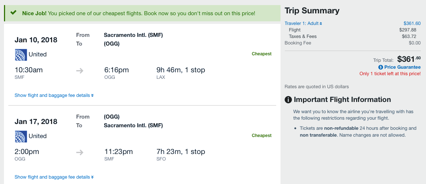Click the green checkmark icon in banner
This screenshot has width=426, height=184.
pos(13,13)
